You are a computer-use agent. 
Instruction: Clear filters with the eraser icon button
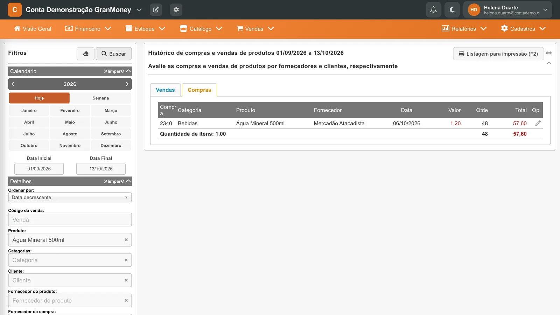(x=86, y=54)
